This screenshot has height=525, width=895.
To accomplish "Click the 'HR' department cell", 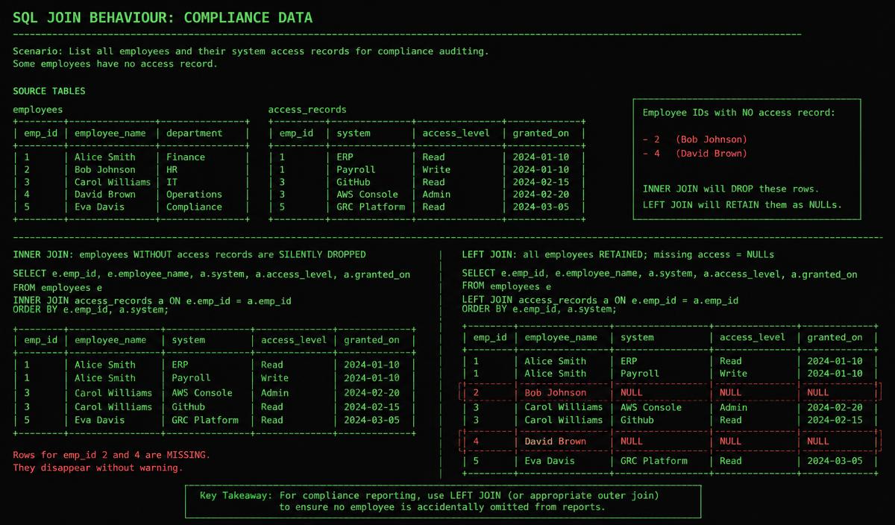I will 172,170.
